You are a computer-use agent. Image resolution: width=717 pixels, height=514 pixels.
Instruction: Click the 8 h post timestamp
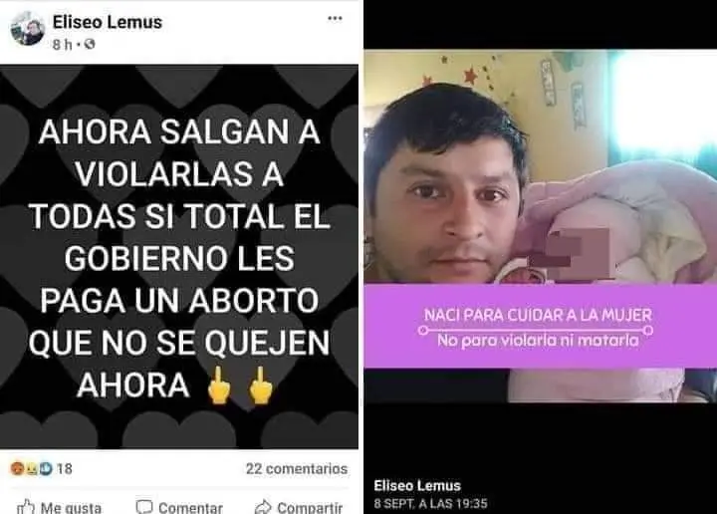62,45
